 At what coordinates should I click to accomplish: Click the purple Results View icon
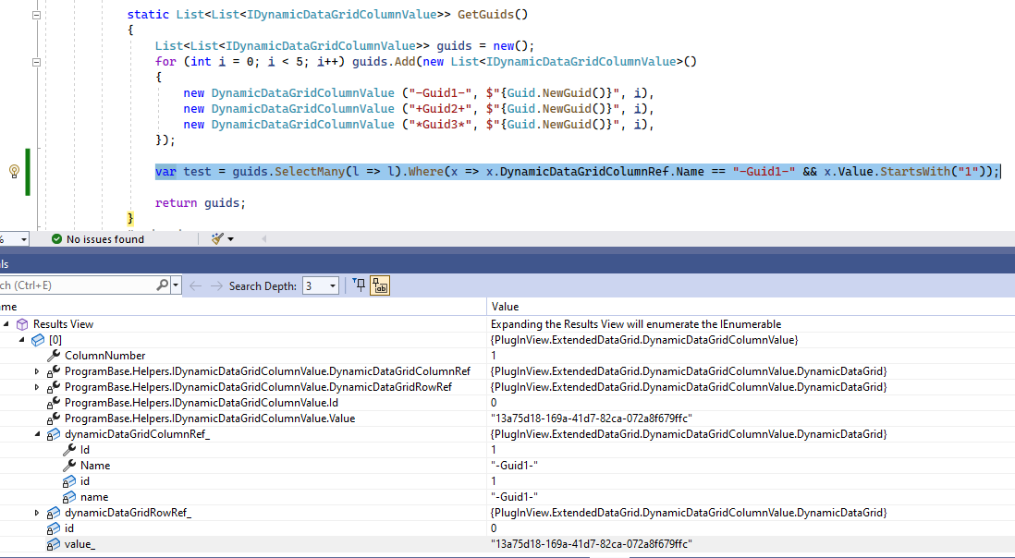(x=20, y=323)
